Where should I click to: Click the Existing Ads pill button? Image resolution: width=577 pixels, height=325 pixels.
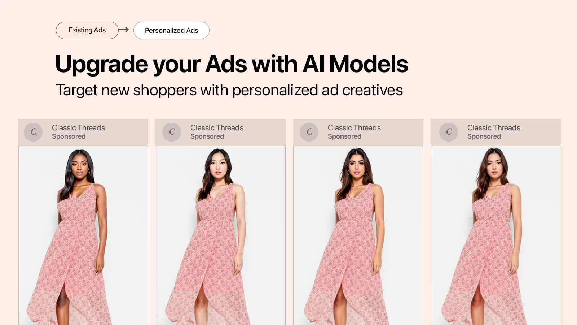87,30
